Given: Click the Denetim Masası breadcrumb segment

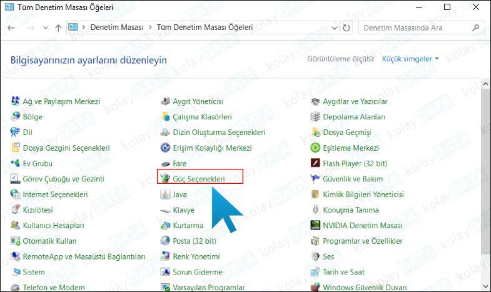Looking at the screenshot, I should 116,28.
